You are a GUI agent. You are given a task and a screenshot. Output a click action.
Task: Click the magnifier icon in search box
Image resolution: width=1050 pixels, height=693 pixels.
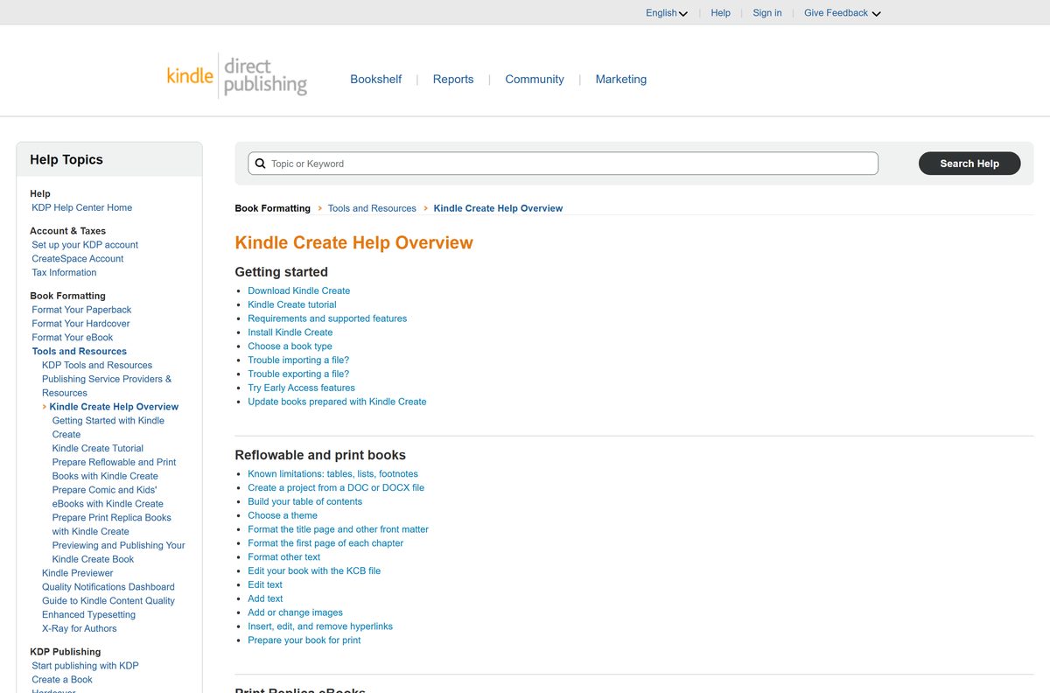(x=260, y=164)
